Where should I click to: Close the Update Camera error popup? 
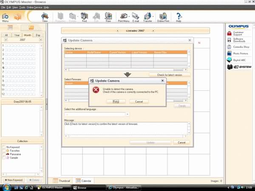tap(162, 81)
